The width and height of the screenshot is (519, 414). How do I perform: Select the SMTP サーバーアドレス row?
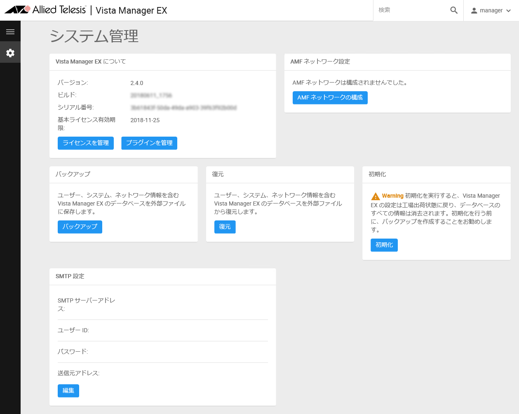(162, 305)
